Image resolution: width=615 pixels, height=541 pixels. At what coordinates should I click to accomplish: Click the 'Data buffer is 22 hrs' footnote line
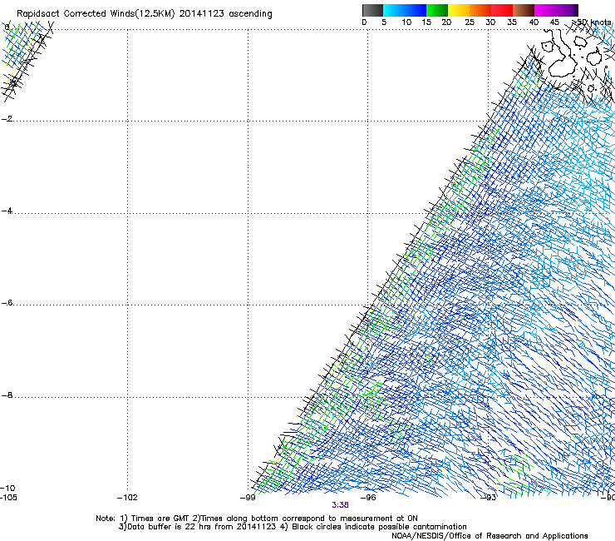click(293, 527)
